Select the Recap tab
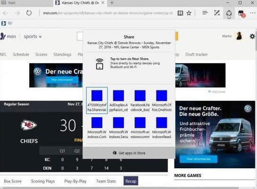 pyautogui.click(x=131, y=181)
